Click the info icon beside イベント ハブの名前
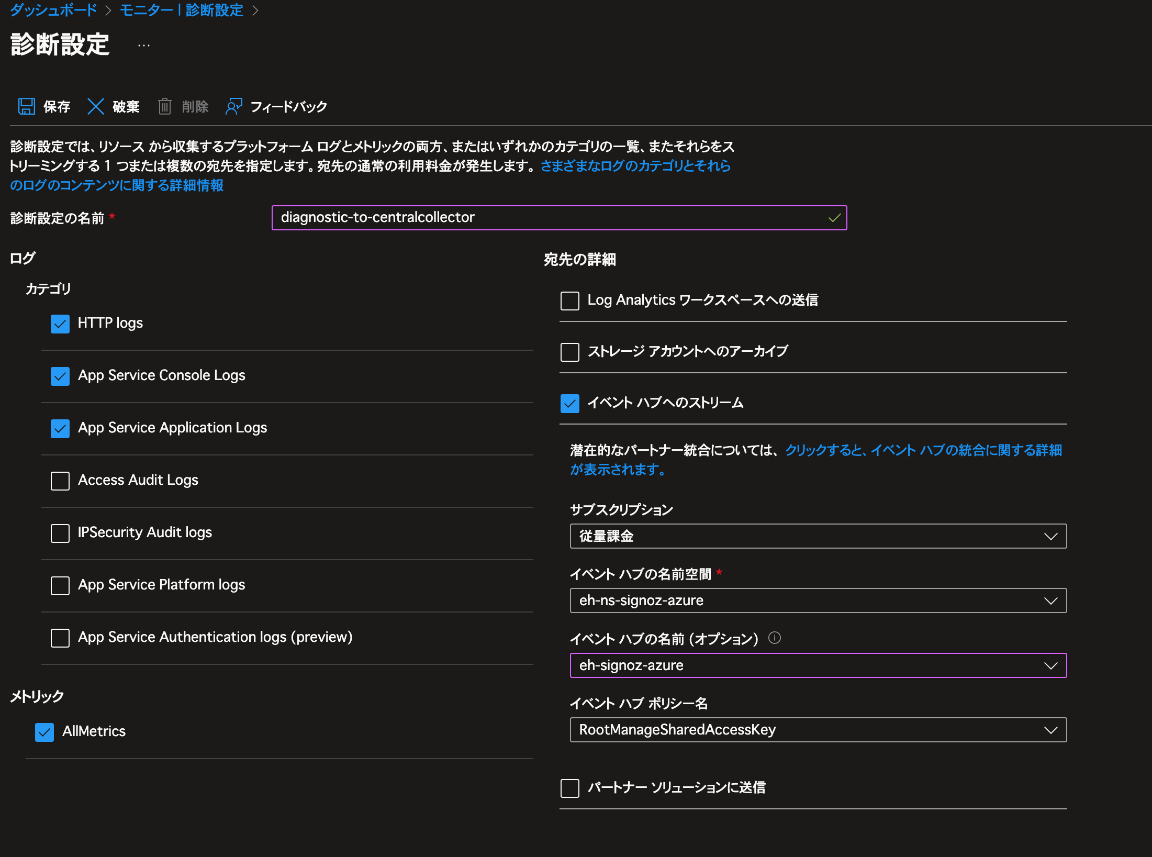This screenshot has height=857, width=1152. tap(774, 638)
